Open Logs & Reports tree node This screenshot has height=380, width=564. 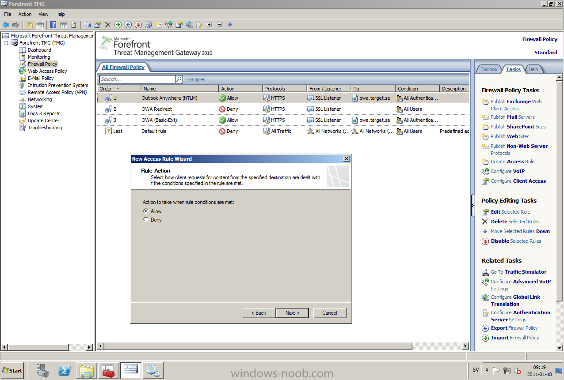pyautogui.click(x=44, y=113)
